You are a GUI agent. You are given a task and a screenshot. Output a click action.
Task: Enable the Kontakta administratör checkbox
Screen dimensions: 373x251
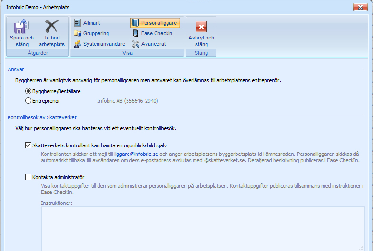click(x=28, y=177)
